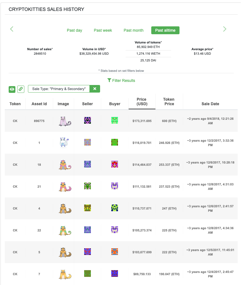Click Number of sales value 2848510

point(40,54)
